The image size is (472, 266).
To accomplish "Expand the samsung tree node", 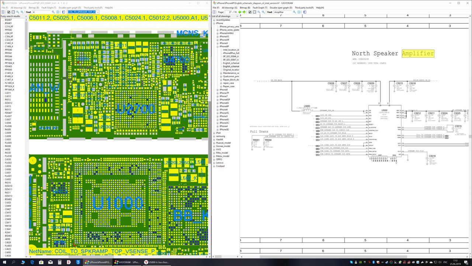I will click(x=214, y=136).
